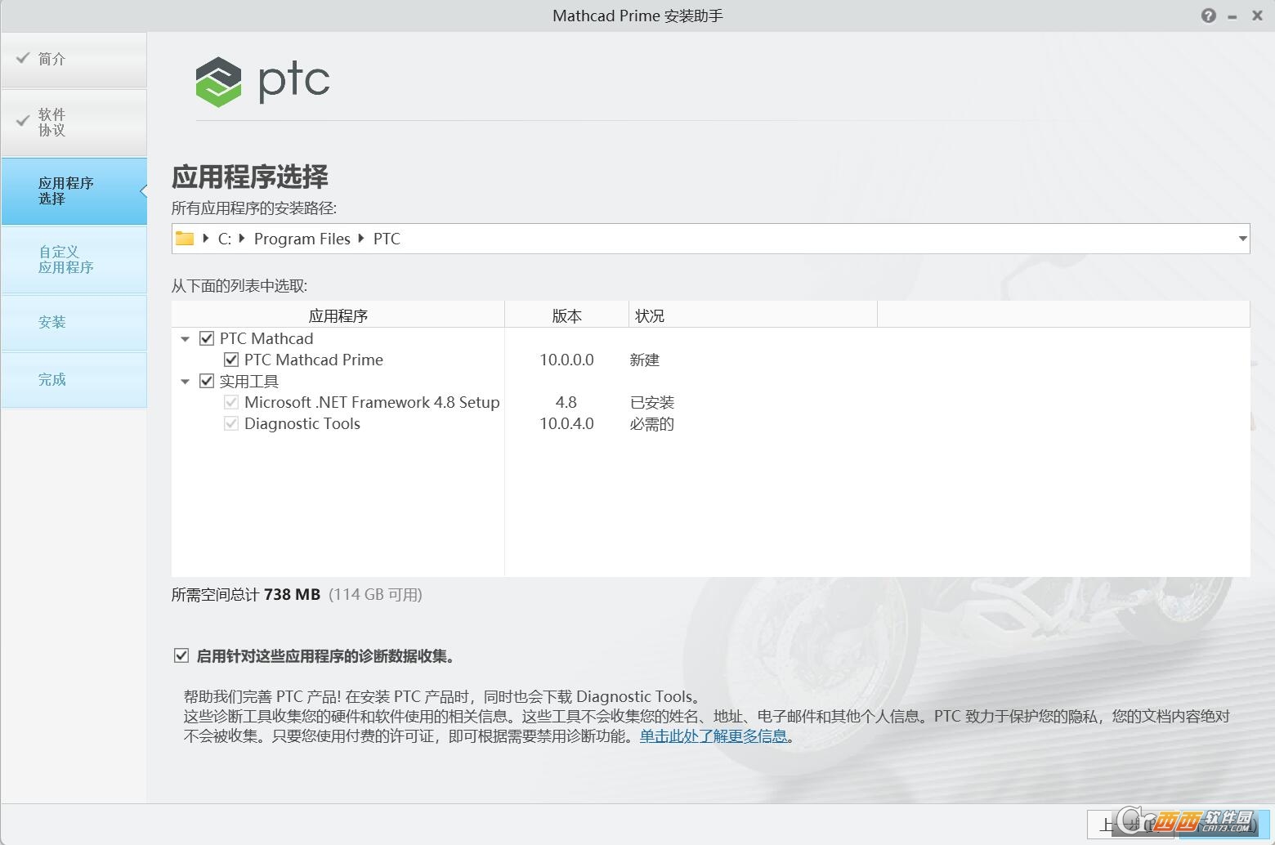Sort by 应用程序 column header

[x=338, y=315]
